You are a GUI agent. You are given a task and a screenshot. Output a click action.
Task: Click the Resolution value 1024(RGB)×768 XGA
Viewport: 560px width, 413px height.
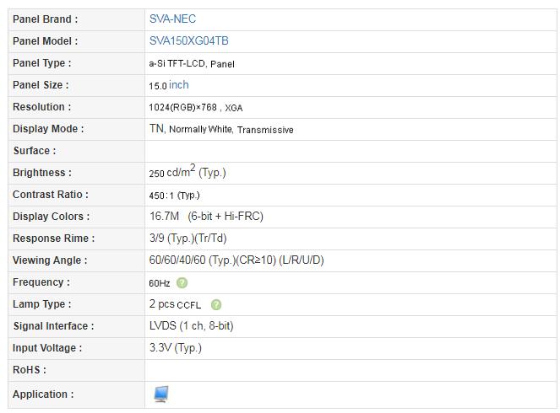pos(196,107)
